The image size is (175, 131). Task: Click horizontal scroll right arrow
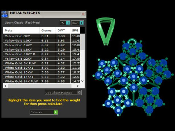[x=78, y=86]
